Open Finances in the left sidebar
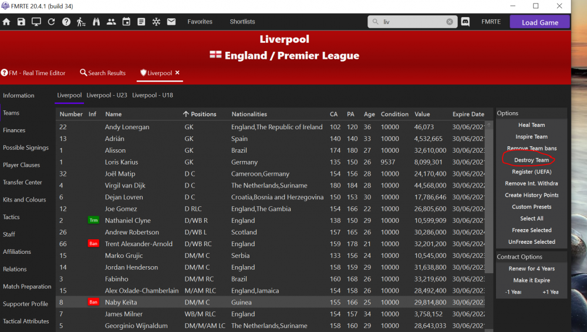Screen dimensions: 587x332 [14, 130]
